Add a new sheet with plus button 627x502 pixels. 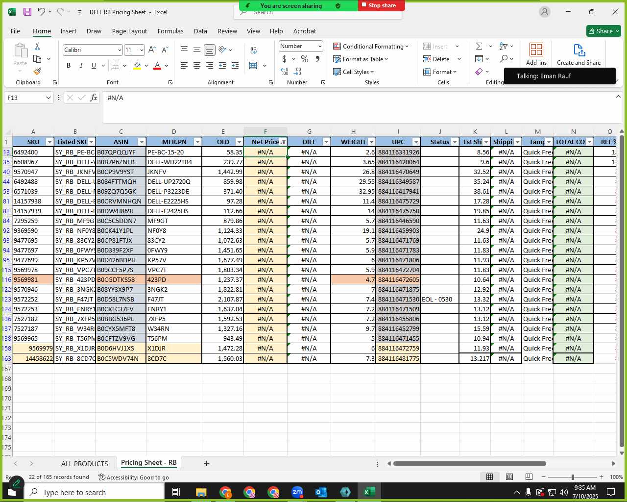point(206,463)
